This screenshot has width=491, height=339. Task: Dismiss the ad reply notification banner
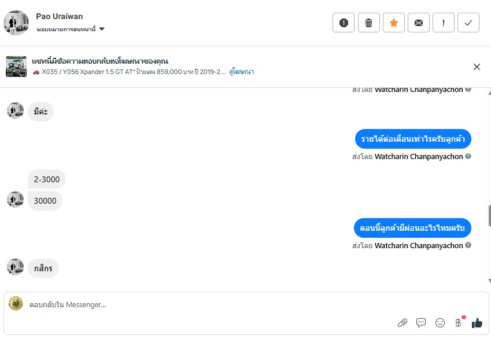(x=477, y=67)
